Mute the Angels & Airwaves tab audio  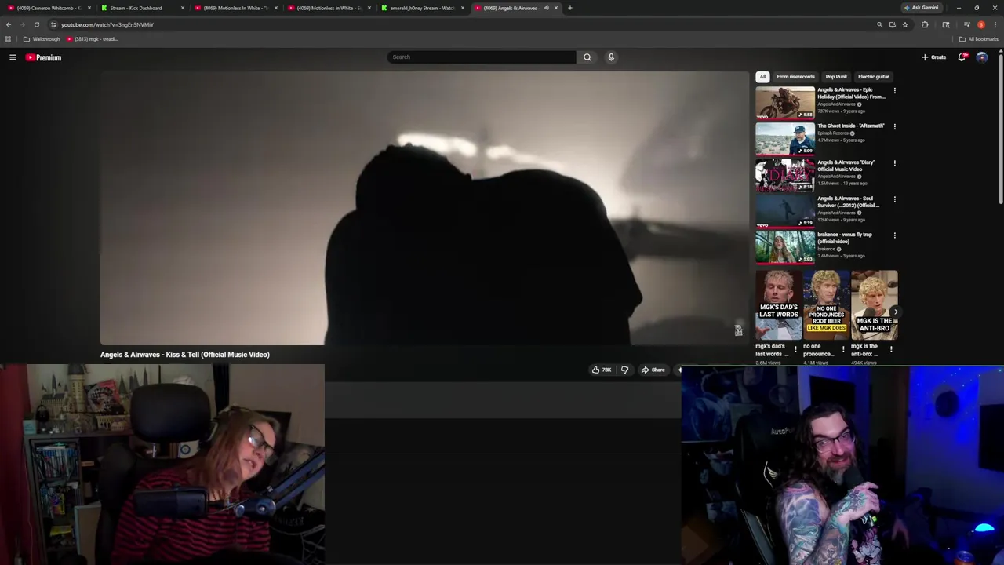pos(547,8)
